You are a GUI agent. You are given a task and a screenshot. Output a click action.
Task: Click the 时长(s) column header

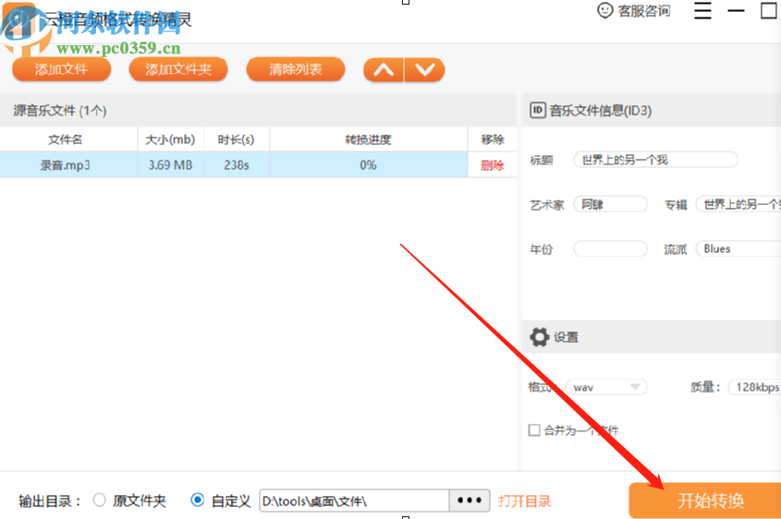pos(236,139)
